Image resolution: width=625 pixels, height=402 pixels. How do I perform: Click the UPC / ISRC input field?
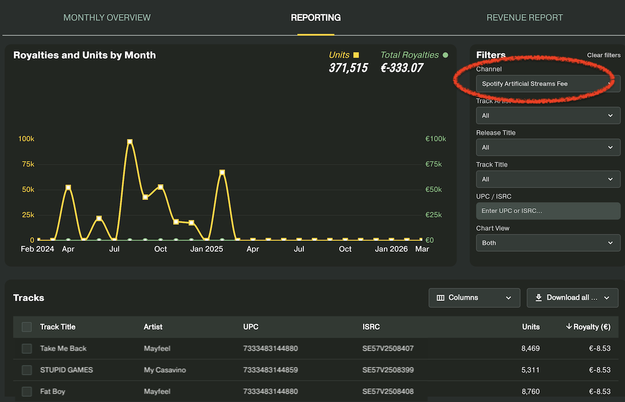pos(548,211)
